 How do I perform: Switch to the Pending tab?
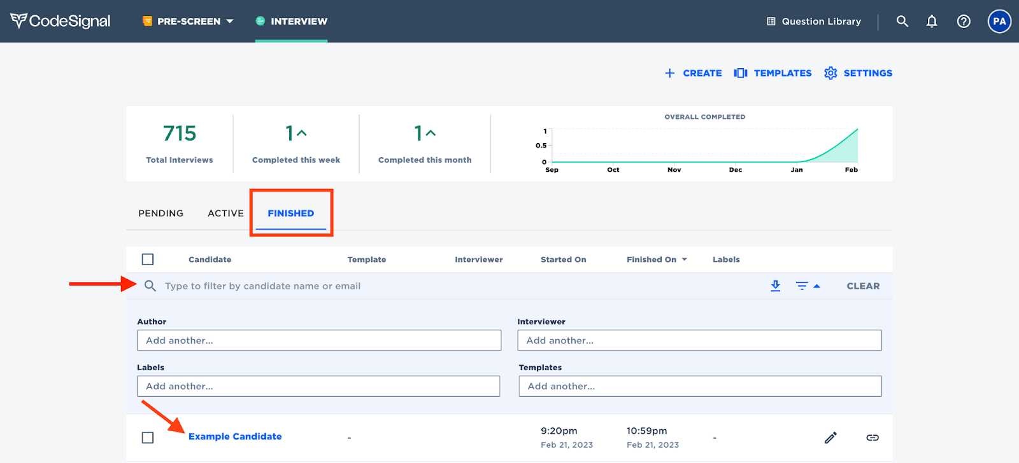point(160,213)
